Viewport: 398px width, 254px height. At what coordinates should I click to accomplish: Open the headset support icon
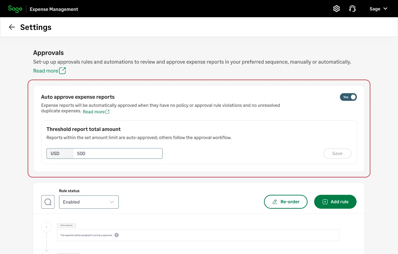coord(353,9)
